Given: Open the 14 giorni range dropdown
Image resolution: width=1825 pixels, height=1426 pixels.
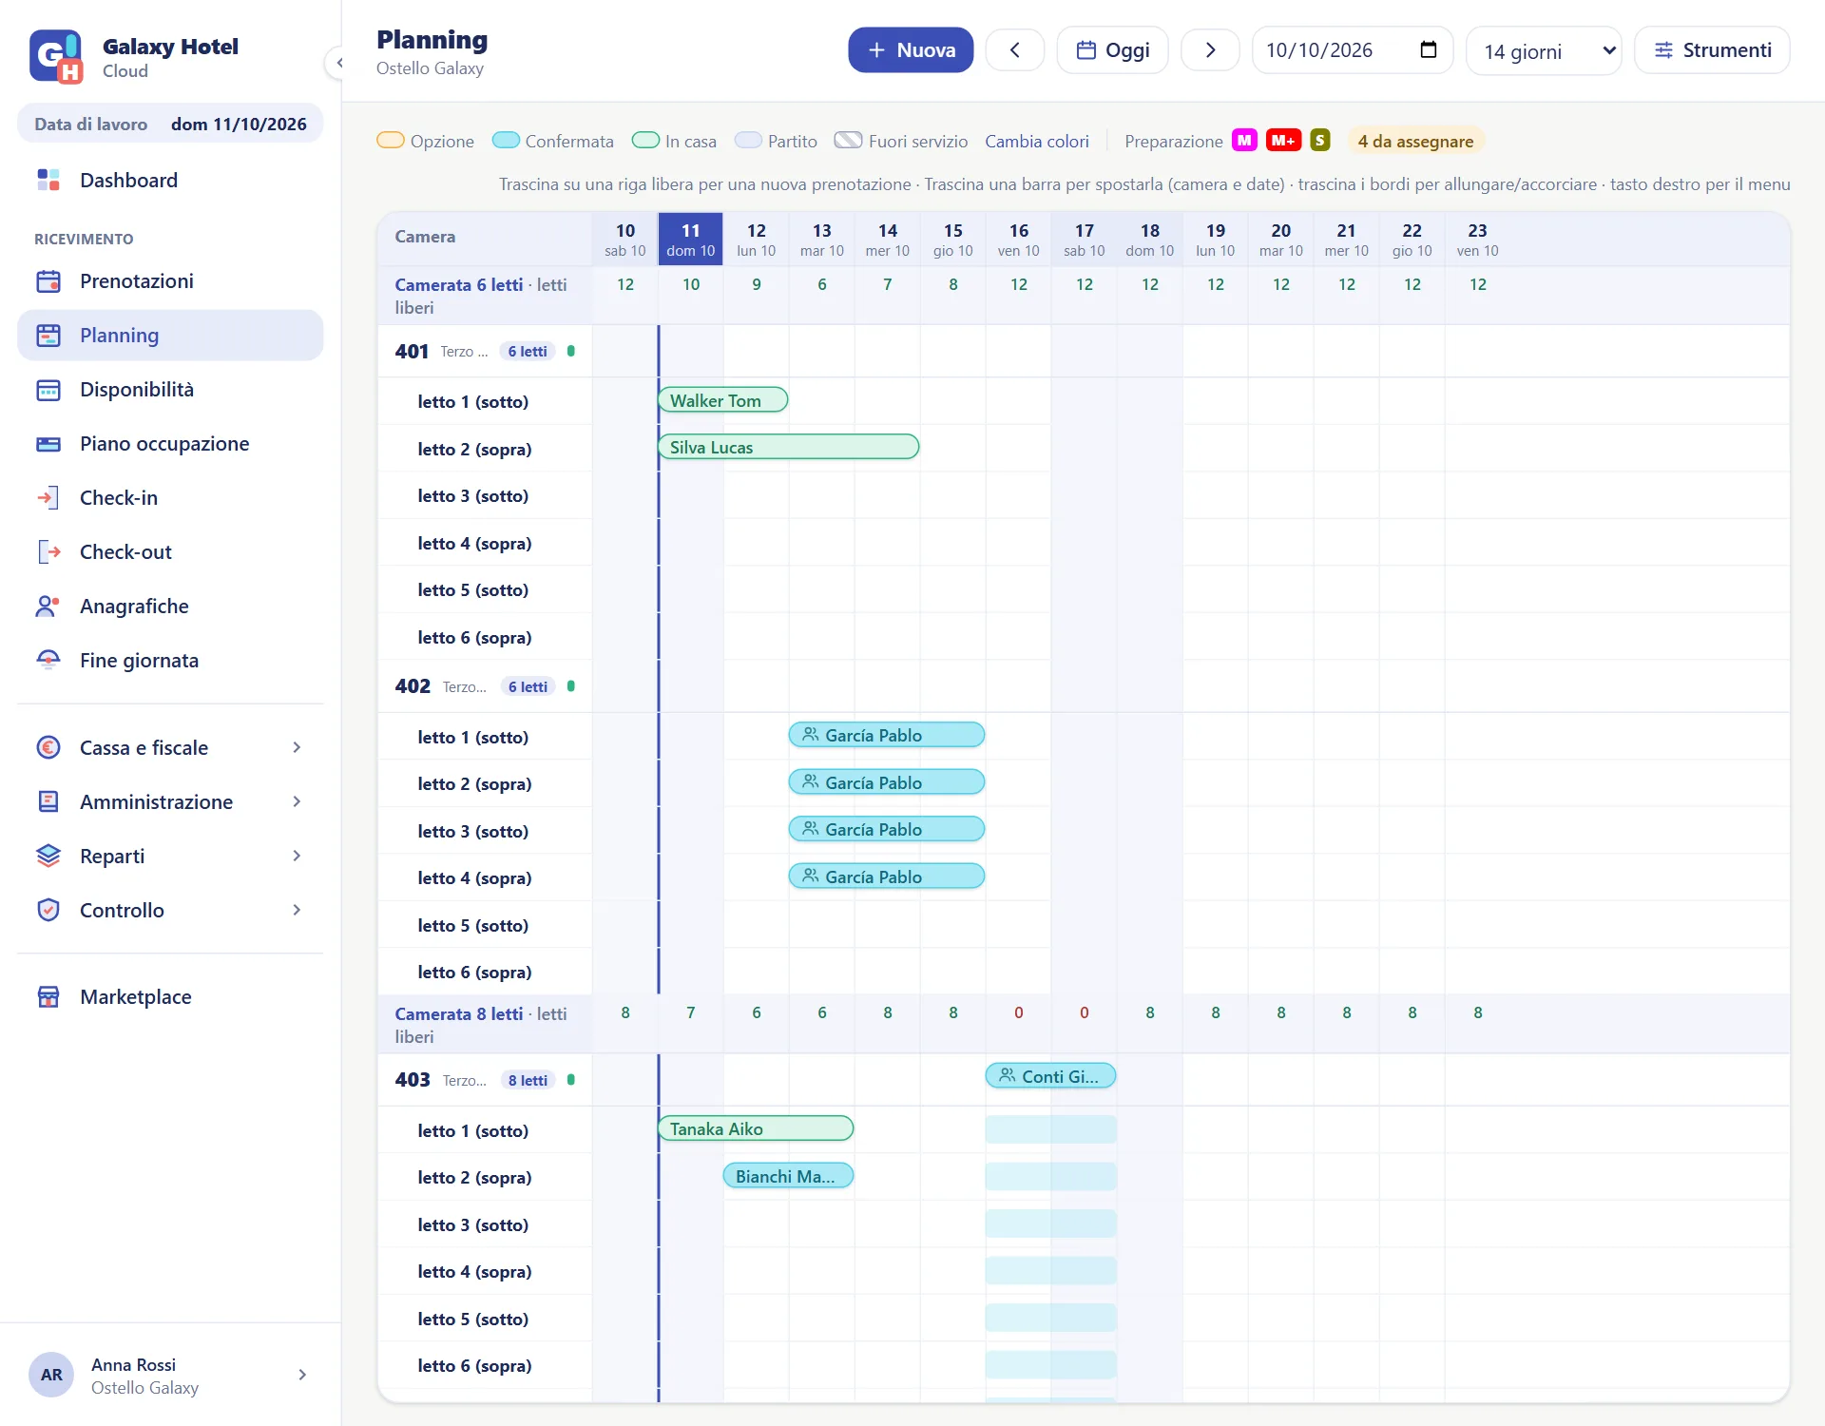Looking at the screenshot, I should coord(1544,50).
